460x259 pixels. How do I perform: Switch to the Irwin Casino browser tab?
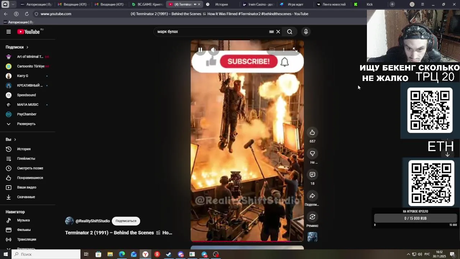point(258,4)
